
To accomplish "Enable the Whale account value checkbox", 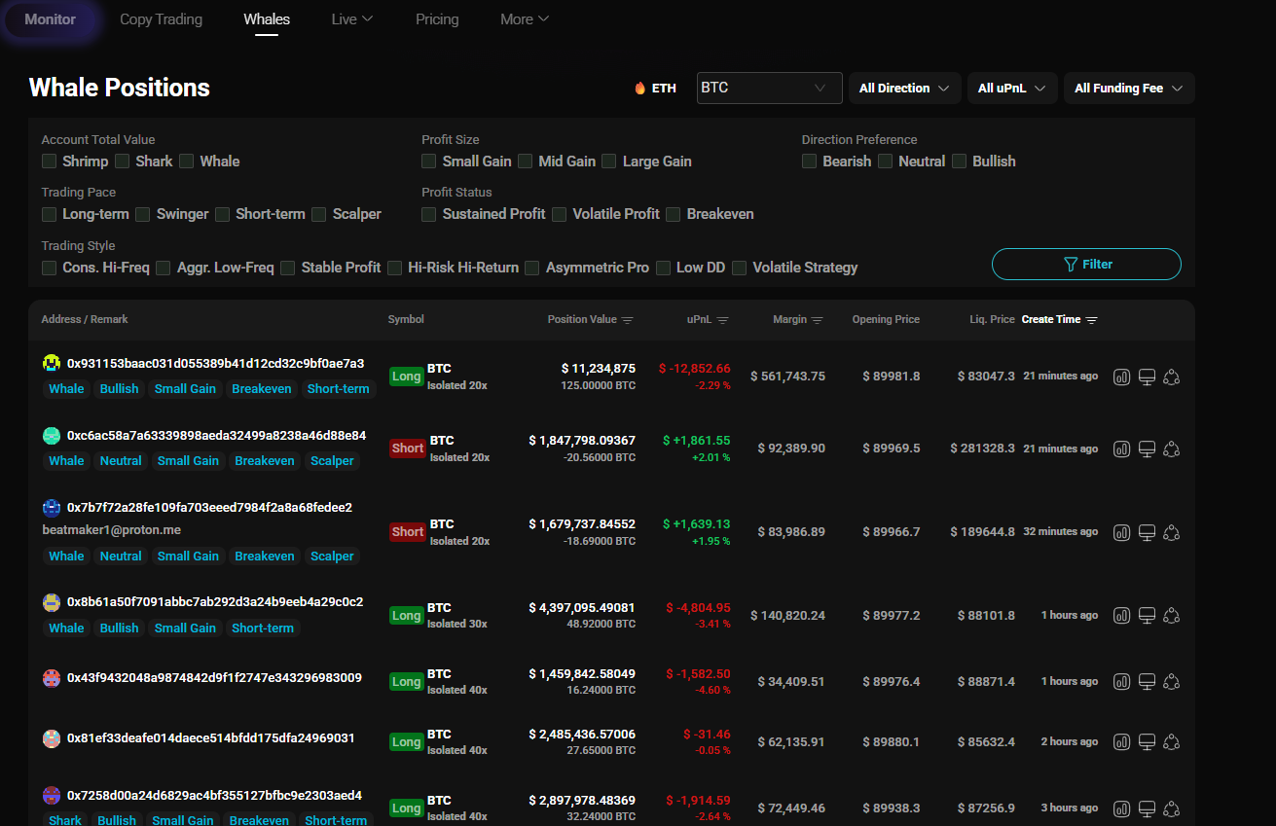I will (186, 162).
